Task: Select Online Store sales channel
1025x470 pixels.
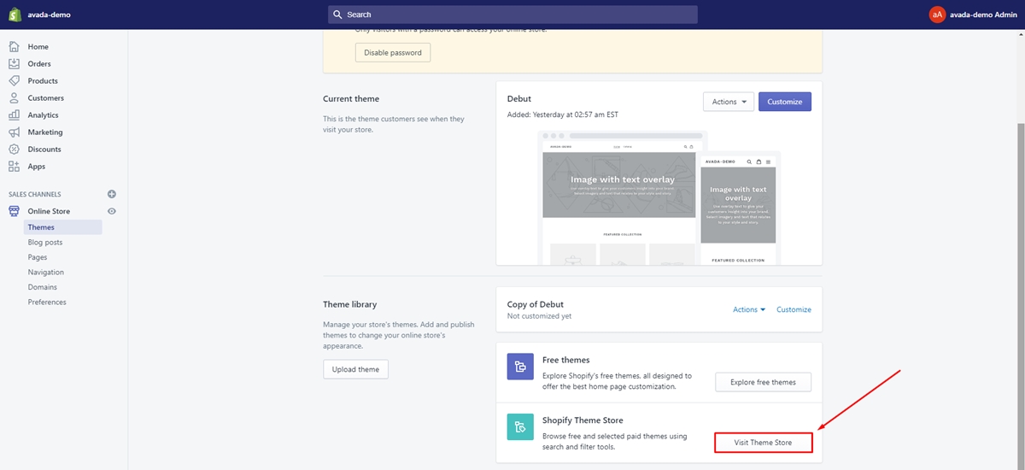Action: click(x=49, y=211)
